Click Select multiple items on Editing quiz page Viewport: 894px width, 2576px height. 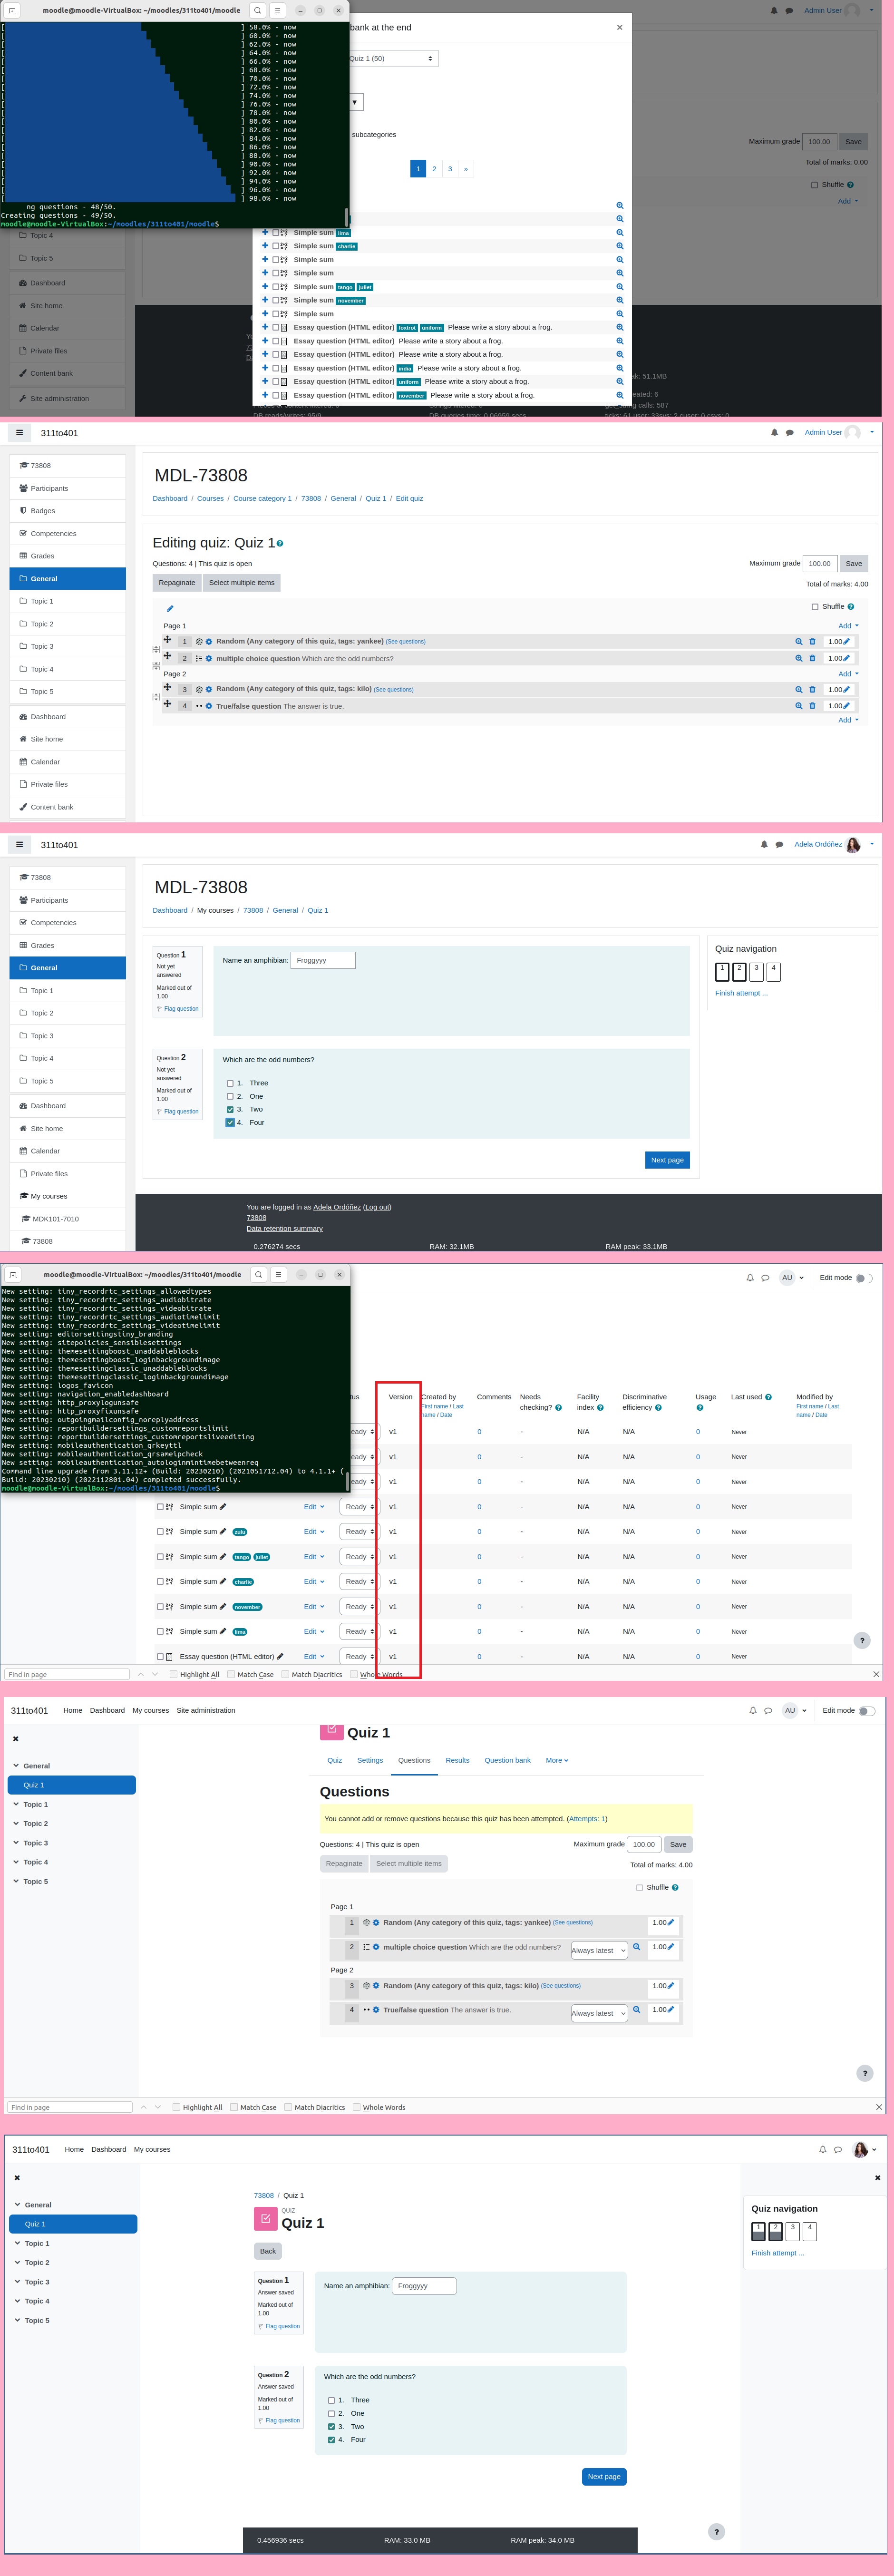point(242,583)
